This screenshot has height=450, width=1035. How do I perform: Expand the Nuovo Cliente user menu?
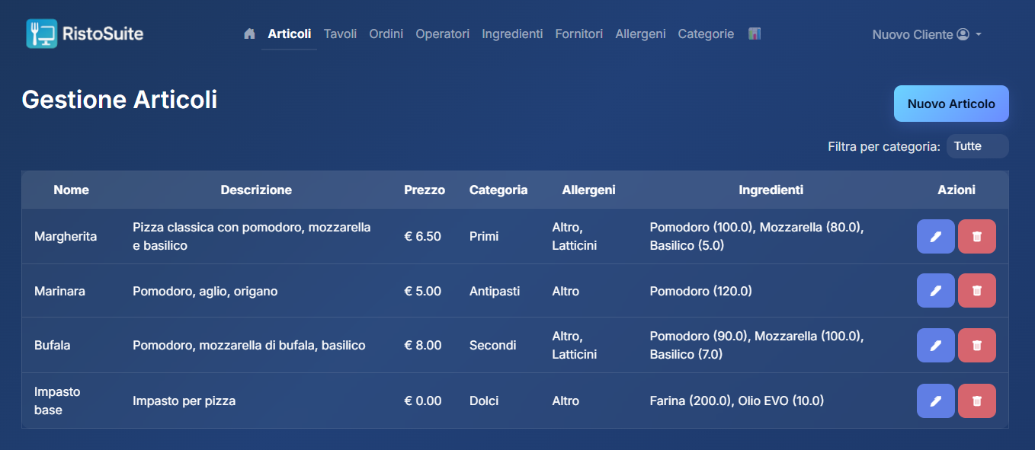tap(926, 34)
